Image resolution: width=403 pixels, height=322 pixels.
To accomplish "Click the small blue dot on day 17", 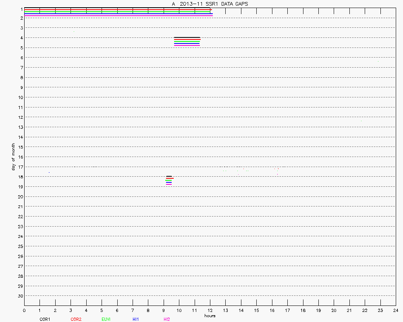I will [49, 172].
